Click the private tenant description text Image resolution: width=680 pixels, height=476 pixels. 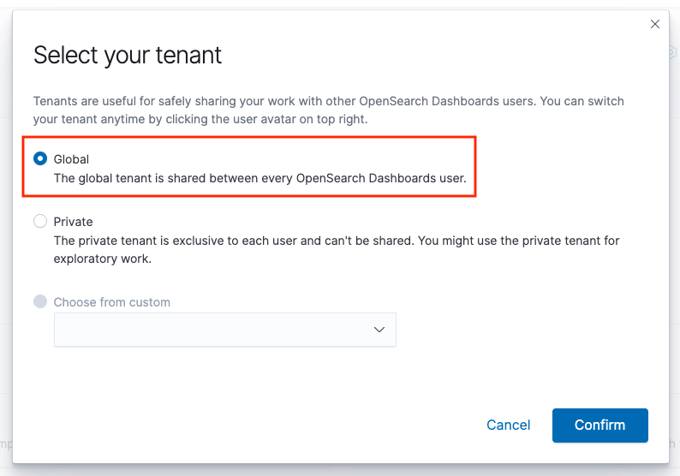(336, 241)
